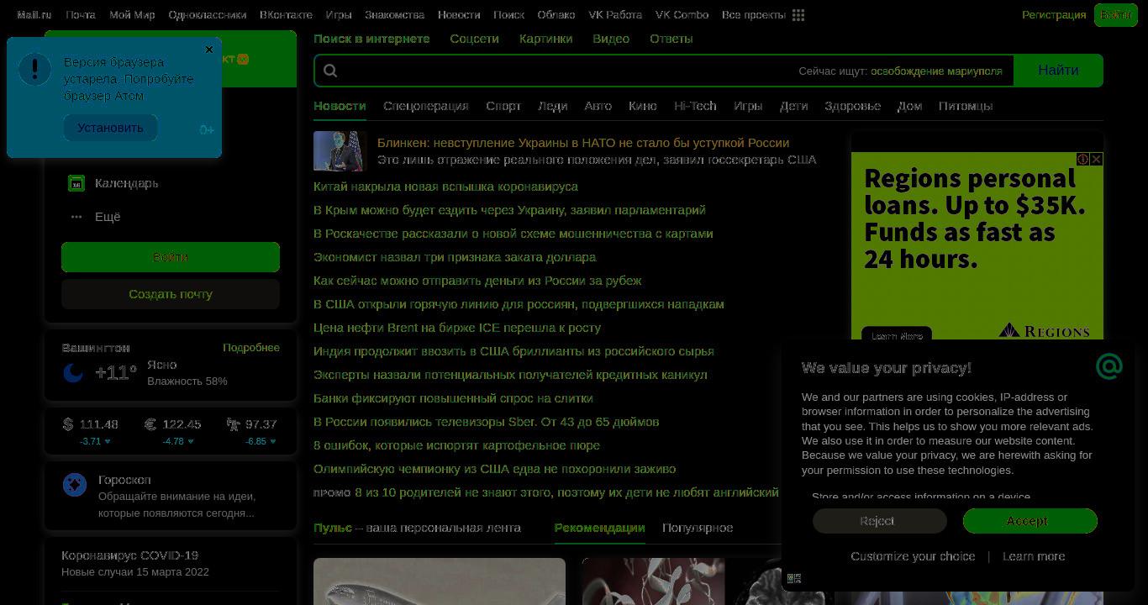
Task: Switch to the Дом news tab
Action: point(909,106)
